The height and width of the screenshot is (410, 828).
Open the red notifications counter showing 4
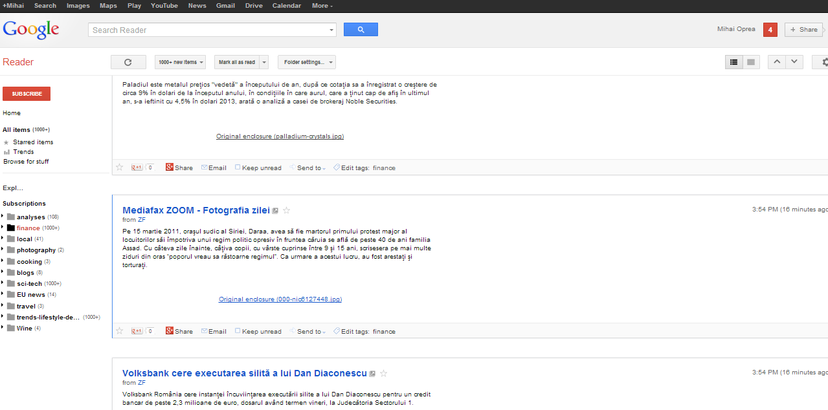[770, 30]
